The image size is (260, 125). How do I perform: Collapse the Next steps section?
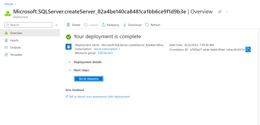(x=79, y=70)
